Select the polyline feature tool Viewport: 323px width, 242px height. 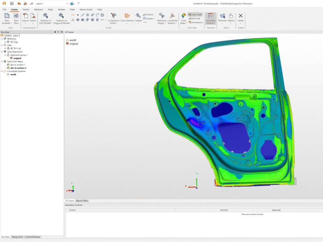(x=97, y=15)
